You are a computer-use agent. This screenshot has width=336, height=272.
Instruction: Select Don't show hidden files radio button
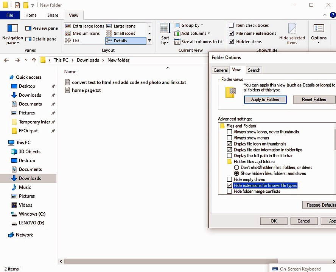[236, 168]
